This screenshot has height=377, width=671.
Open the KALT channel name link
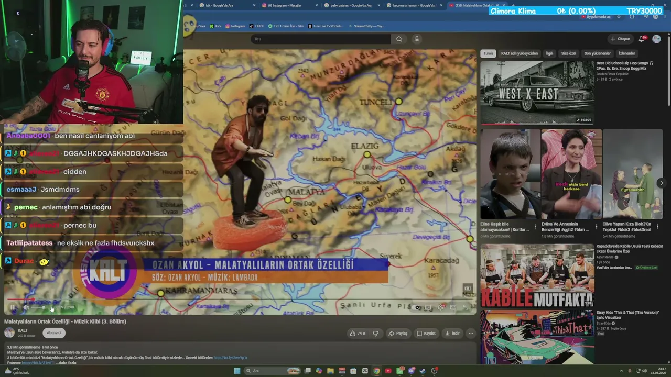[23, 330]
